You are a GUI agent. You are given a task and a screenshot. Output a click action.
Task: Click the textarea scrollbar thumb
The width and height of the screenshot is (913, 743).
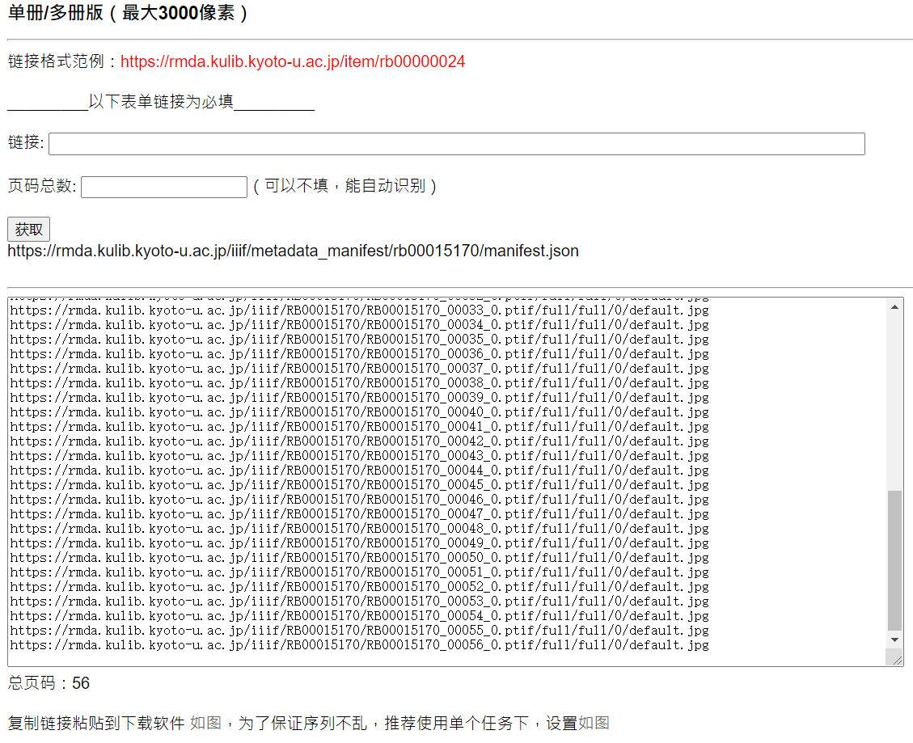click(x=894, y=559)
